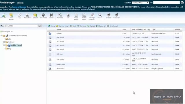Open the Search scope dropdown
185x104 pixels.
click(x=140, y=3)
